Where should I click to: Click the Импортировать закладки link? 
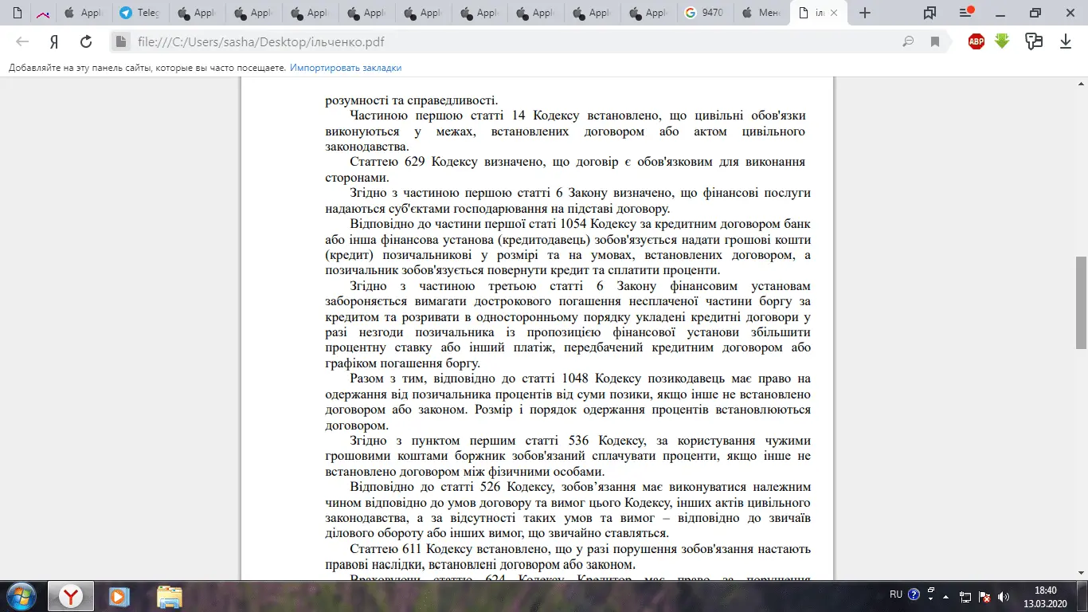[346, 69]
